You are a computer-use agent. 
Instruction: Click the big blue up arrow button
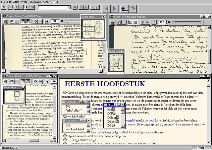125,9
